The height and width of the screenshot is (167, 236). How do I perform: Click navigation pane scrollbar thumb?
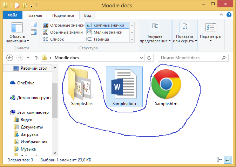pyautogui.click(x=55, y=100)
